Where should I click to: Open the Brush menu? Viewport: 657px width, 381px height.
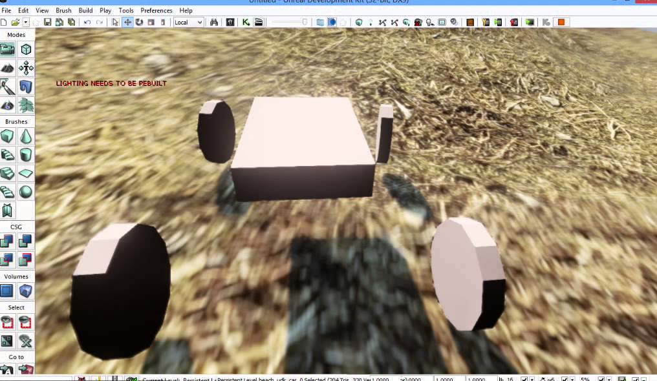[63, 10]
